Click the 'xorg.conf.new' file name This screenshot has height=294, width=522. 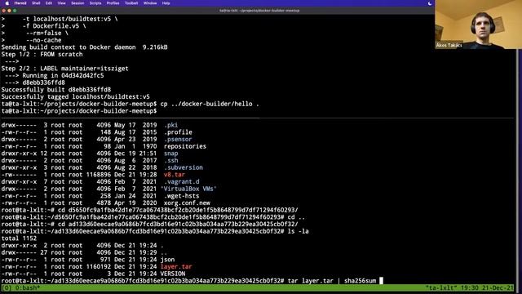187,203
